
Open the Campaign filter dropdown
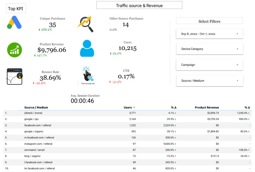click(210, 65)
